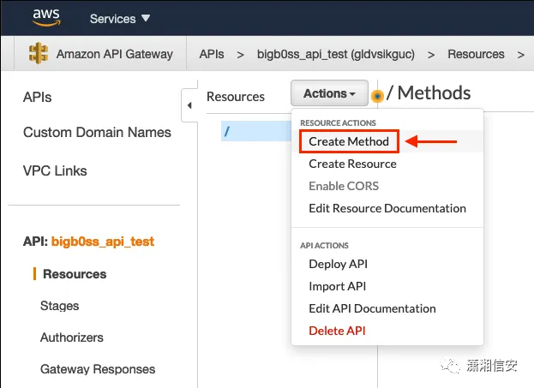Open Gateway Responses in the sidebar
This screenshot has width=534, height=388.
pos(98,369)
